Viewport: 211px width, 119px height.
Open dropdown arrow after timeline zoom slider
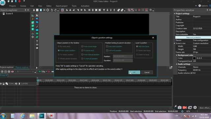(35, 72)
